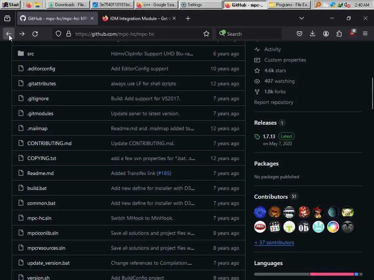Open the Firefox View icon
The width and height of the screenshot is (374, 280).
(x=7, y=18)
